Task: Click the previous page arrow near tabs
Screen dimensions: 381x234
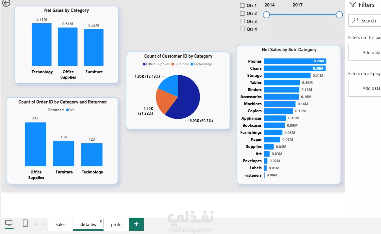Action: point(36,224)
